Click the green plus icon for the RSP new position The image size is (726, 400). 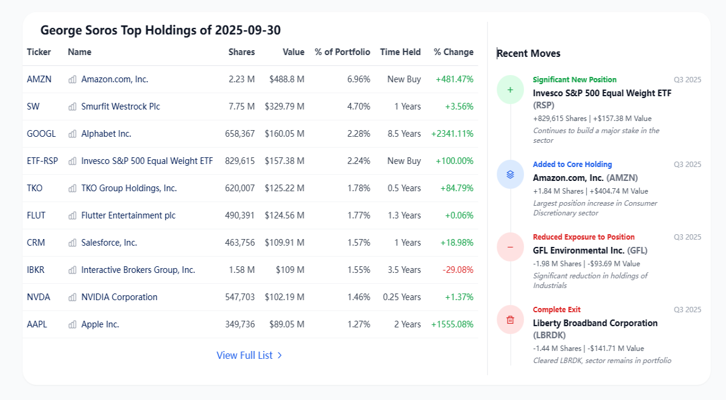[x=510, y=90]
